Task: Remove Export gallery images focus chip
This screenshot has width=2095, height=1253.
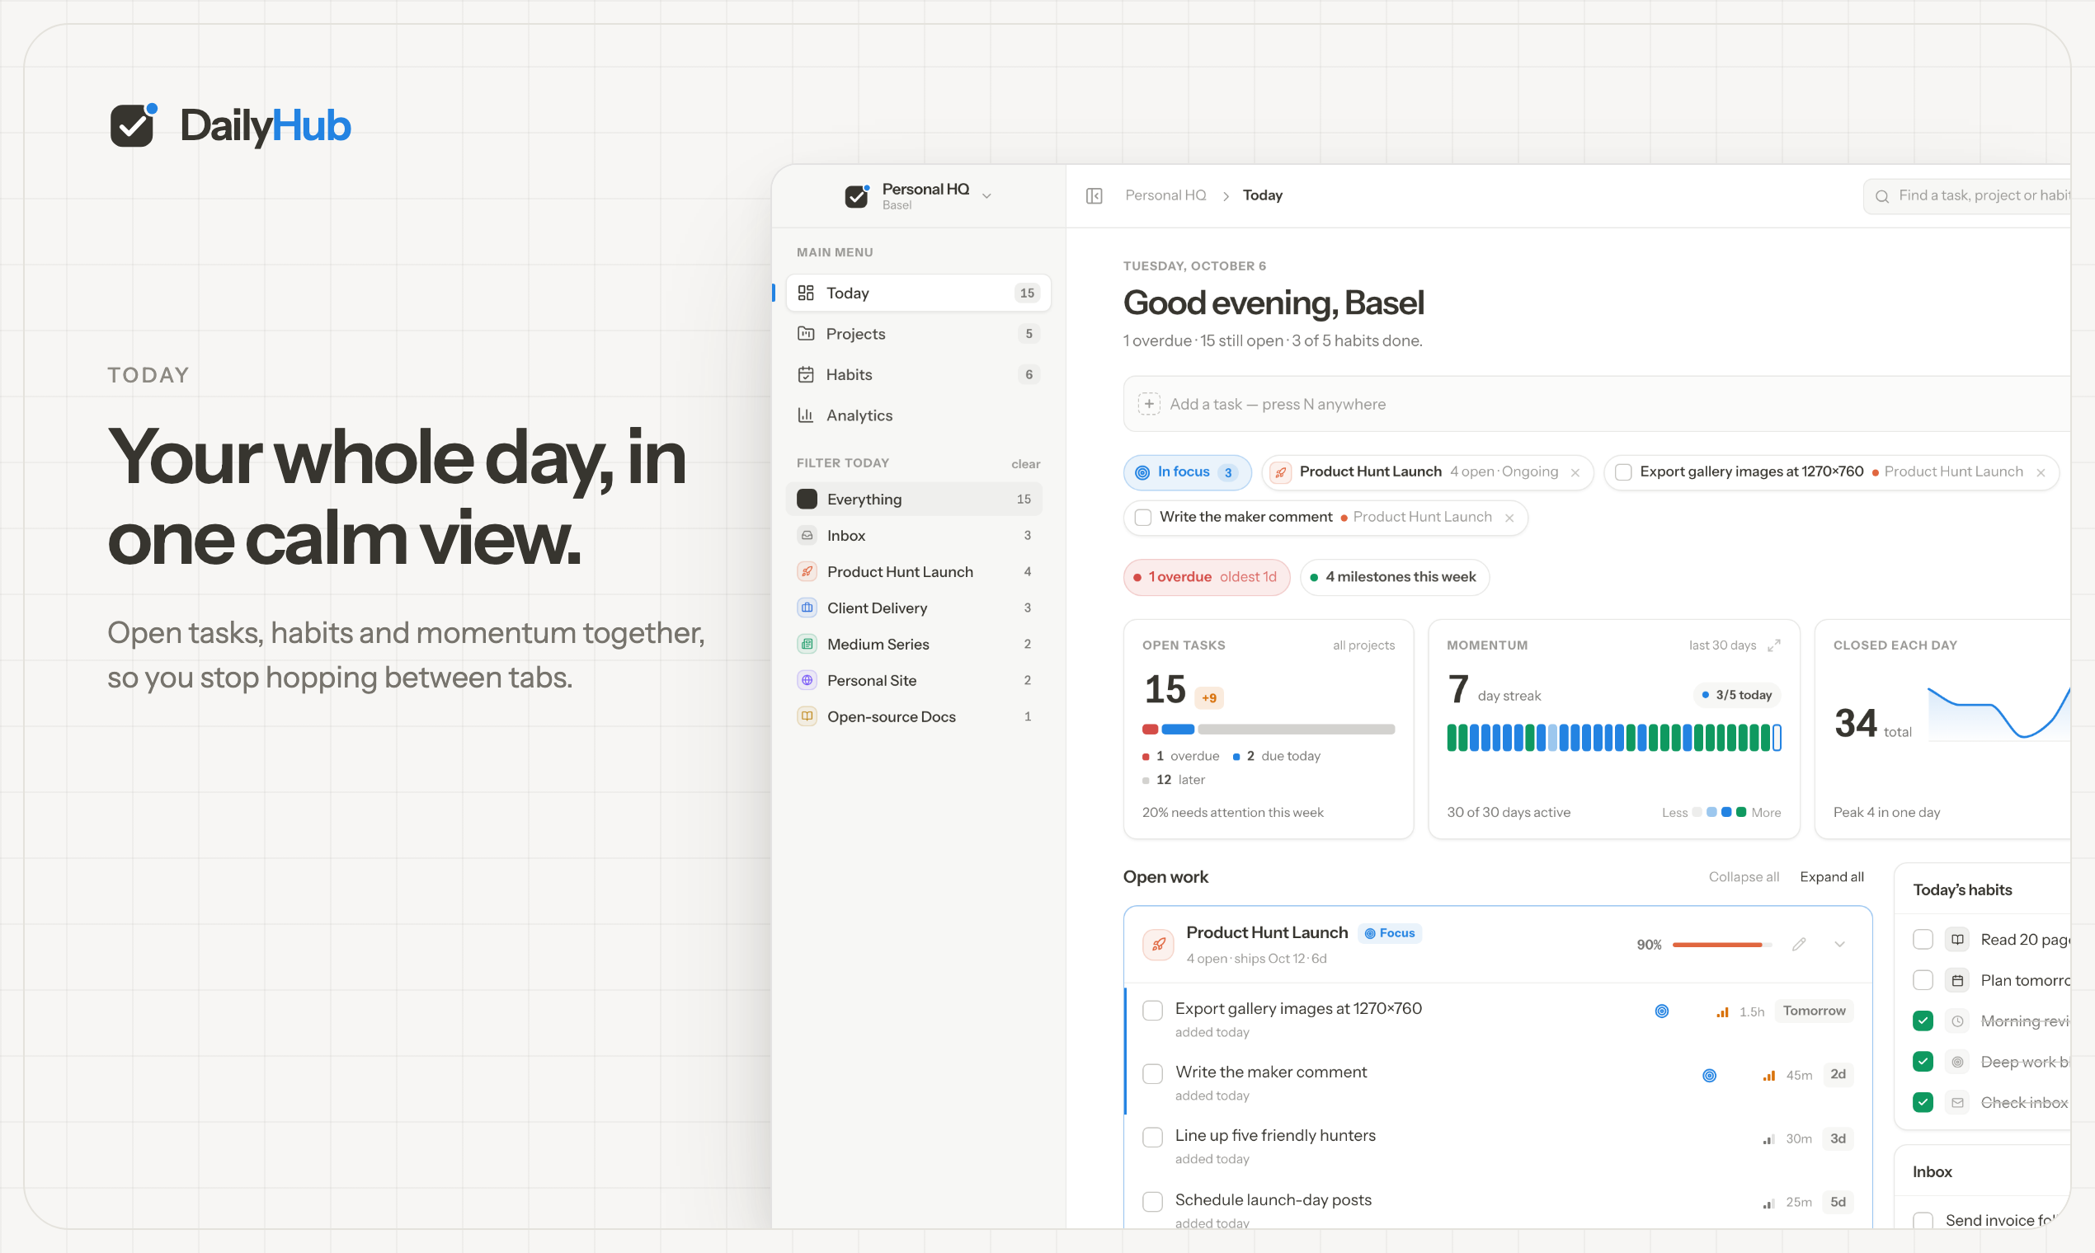Action: pyautogui.click(x=2040, y=473)
